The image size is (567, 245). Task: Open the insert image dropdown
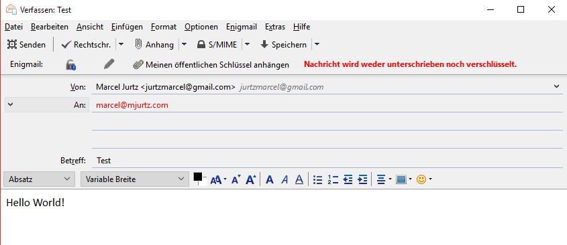404,179
